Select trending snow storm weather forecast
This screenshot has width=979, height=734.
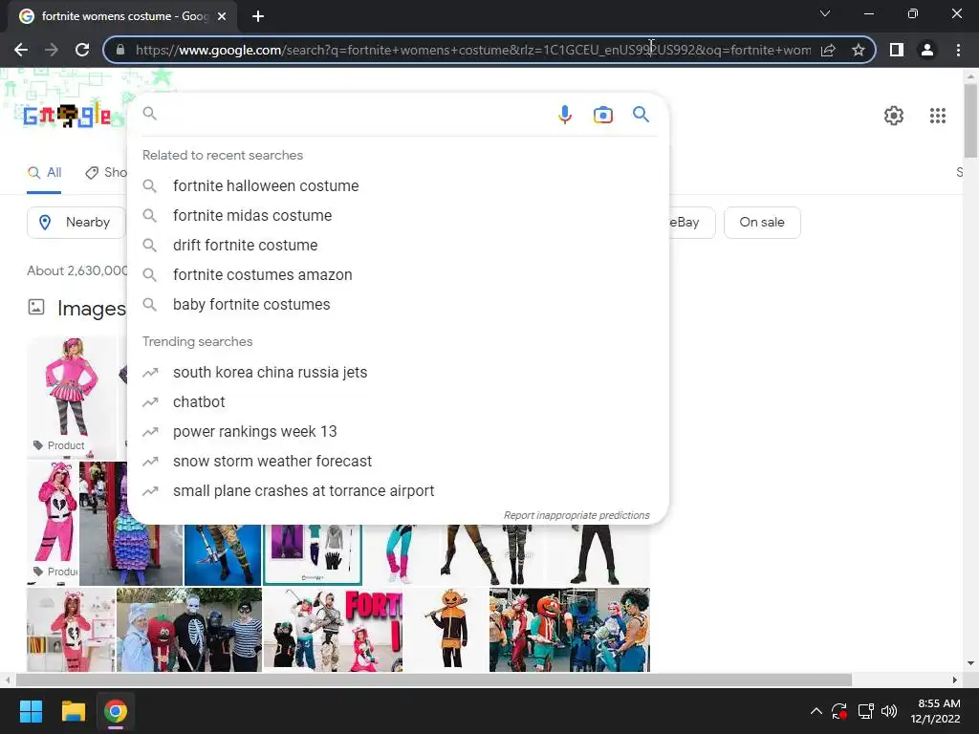398,462
